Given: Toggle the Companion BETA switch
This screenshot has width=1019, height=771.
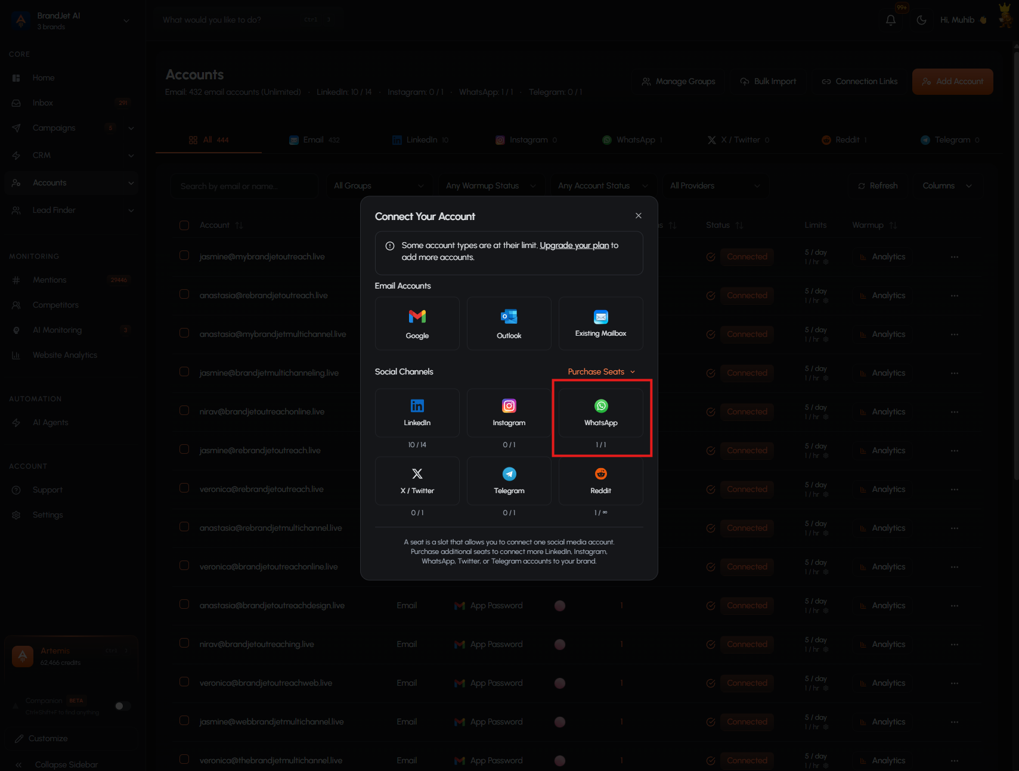Looking at the screenshot, I should 122,706.
